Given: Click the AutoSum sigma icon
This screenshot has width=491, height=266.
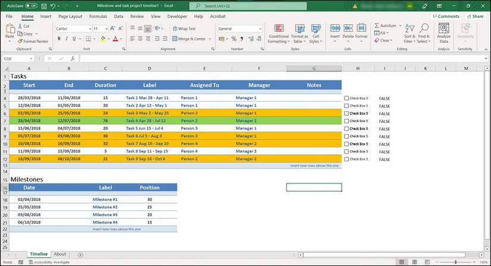Looking at the screenshot, I should pyautogui.click(x=377, y=26).
